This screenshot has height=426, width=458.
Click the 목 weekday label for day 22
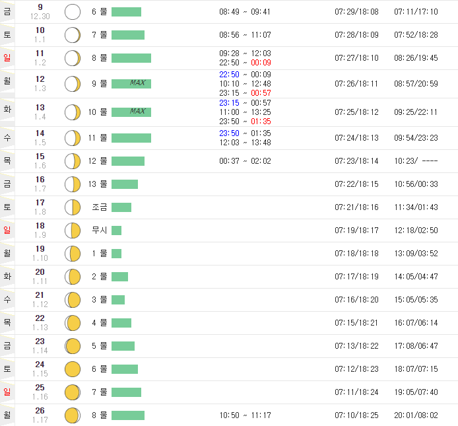pos(7,322)
